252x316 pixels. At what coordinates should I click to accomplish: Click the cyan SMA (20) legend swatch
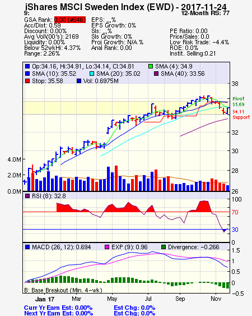click(x=92, y=74)
